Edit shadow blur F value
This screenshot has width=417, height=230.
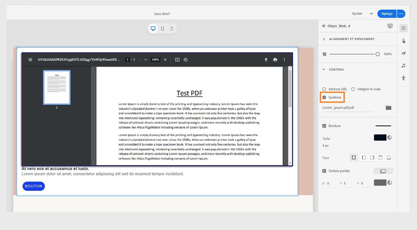pos(365,183)
